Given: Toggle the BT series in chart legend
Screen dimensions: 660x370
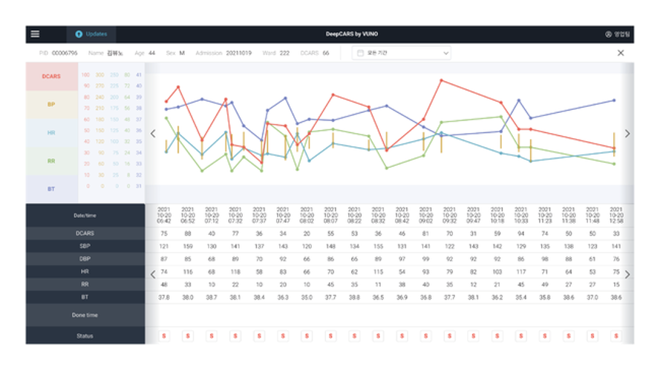Looking at the screenshot, I should click(x=51, y=189).
